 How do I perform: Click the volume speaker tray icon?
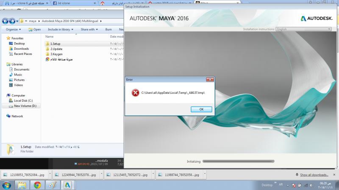coord(311,185)
